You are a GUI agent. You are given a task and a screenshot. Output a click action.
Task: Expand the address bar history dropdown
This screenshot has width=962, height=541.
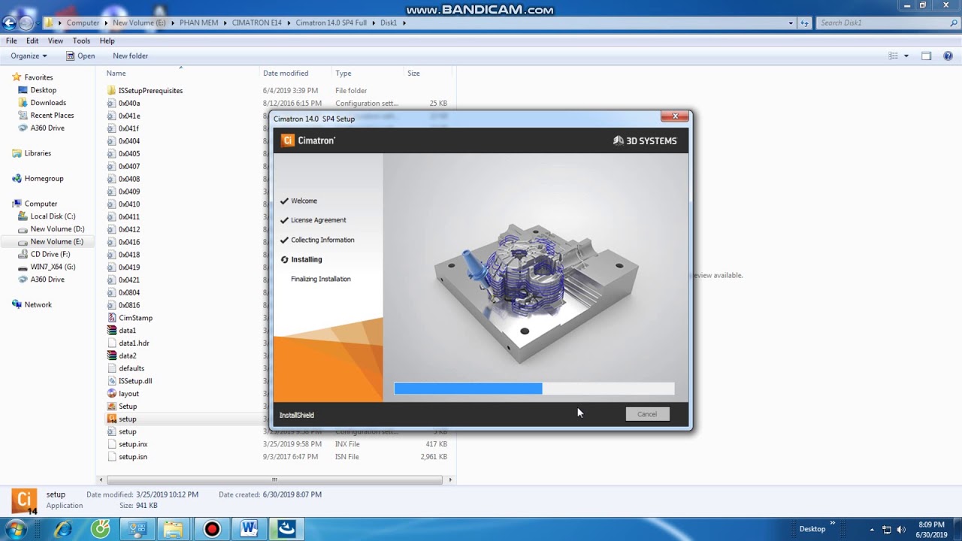[791, 23]
